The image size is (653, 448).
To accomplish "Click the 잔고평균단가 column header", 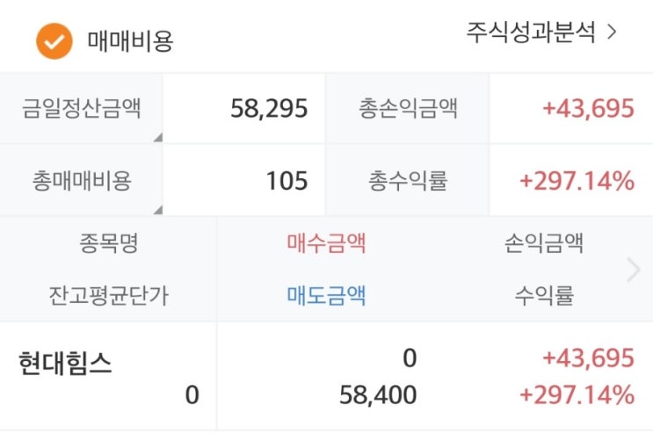I will 108,295.
